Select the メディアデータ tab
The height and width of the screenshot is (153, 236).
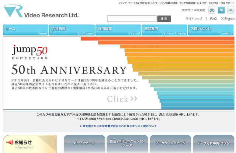84,143
